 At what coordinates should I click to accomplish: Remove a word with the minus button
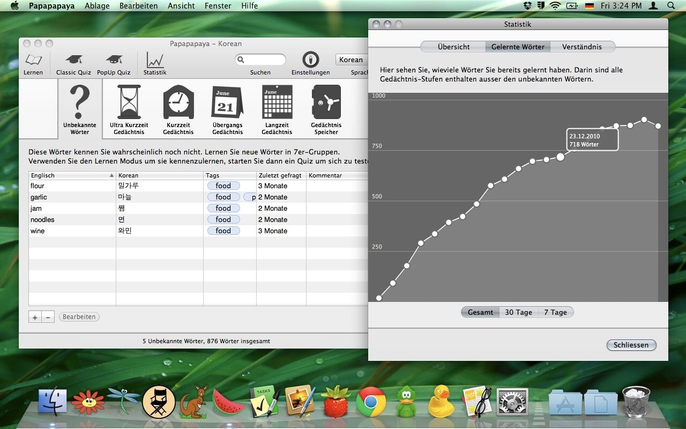coord(48,317)
